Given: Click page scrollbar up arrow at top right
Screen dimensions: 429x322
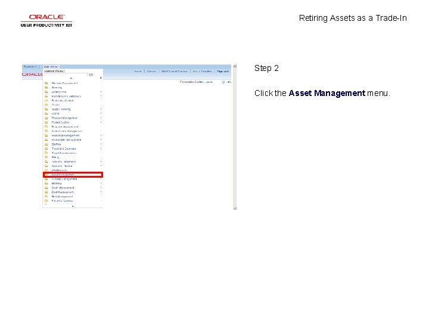Looking at the screenshot, I should [235, 66].
